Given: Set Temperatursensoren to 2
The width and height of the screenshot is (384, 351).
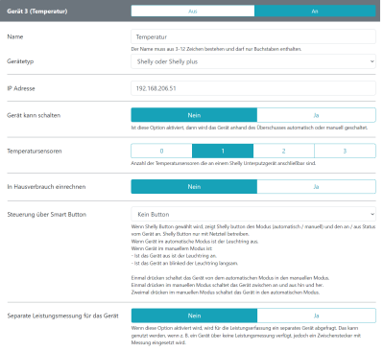Looking at the screenshot, I should [284, 151].
